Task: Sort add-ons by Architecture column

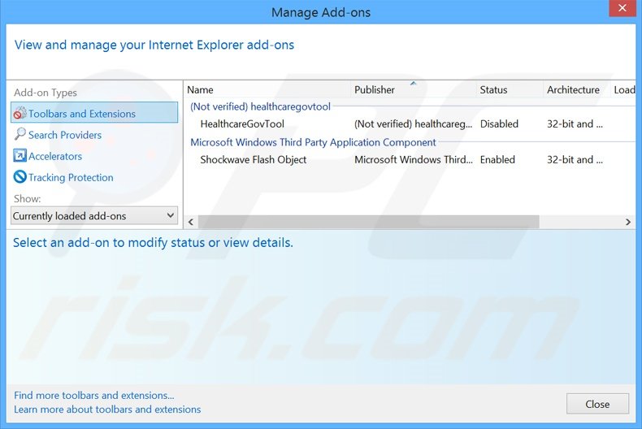Action: click(x=573, y=90)
